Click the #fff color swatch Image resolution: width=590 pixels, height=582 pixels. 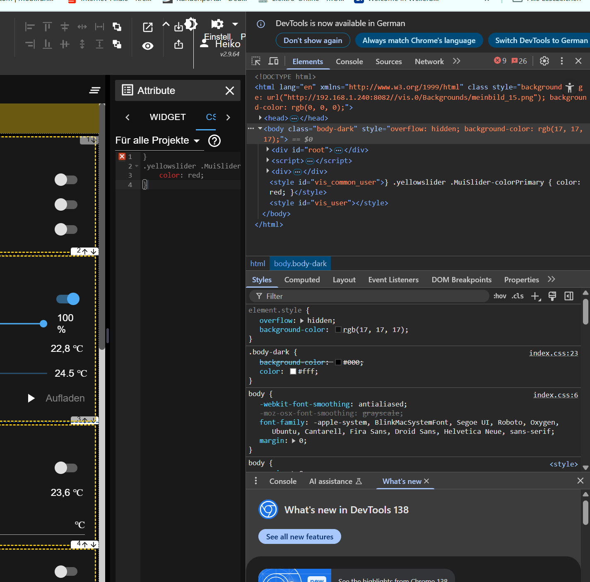(x=293, y=371)
